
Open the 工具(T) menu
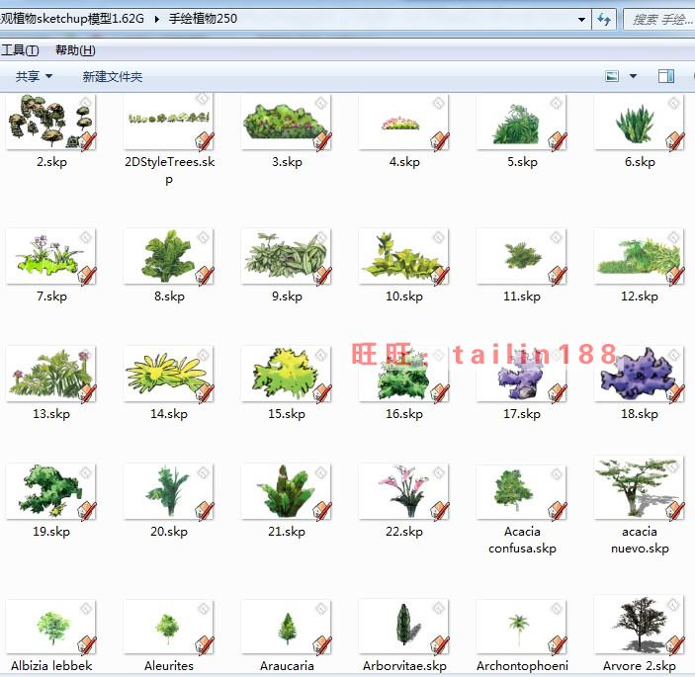point(20,50)
